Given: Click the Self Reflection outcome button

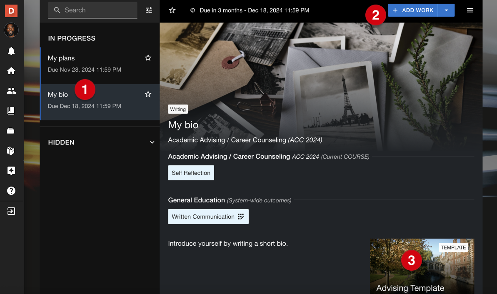Looking at the screenshot, I should 191,173.
